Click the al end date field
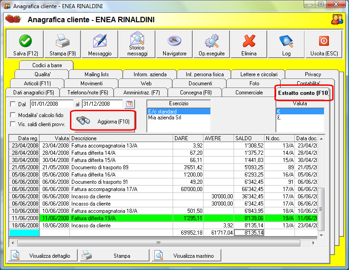The height and width of the screenshot is (270, 349). pyautogui.click(x=102, y=104)
